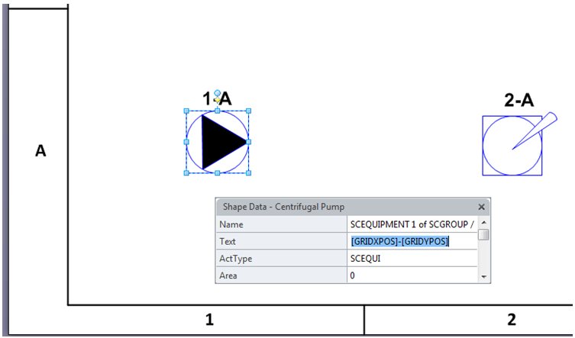Close the Shape Data panel
The height and width of the screenshot is (338, 575).
pyautogui.click(x=481, y=207)
